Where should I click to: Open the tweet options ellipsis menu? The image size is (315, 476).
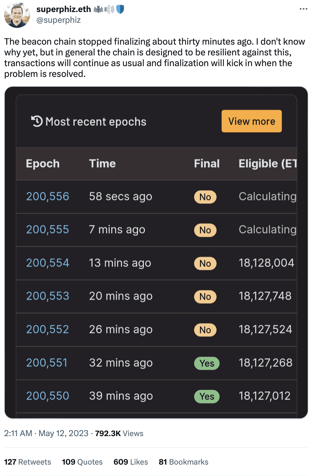pyautogui.click(x=303, y=9)
